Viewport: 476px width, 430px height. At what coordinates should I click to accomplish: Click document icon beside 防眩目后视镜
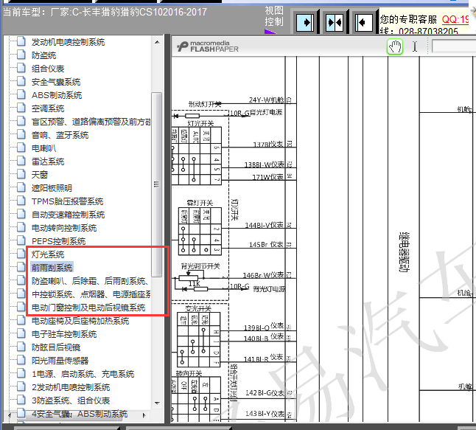21,347
